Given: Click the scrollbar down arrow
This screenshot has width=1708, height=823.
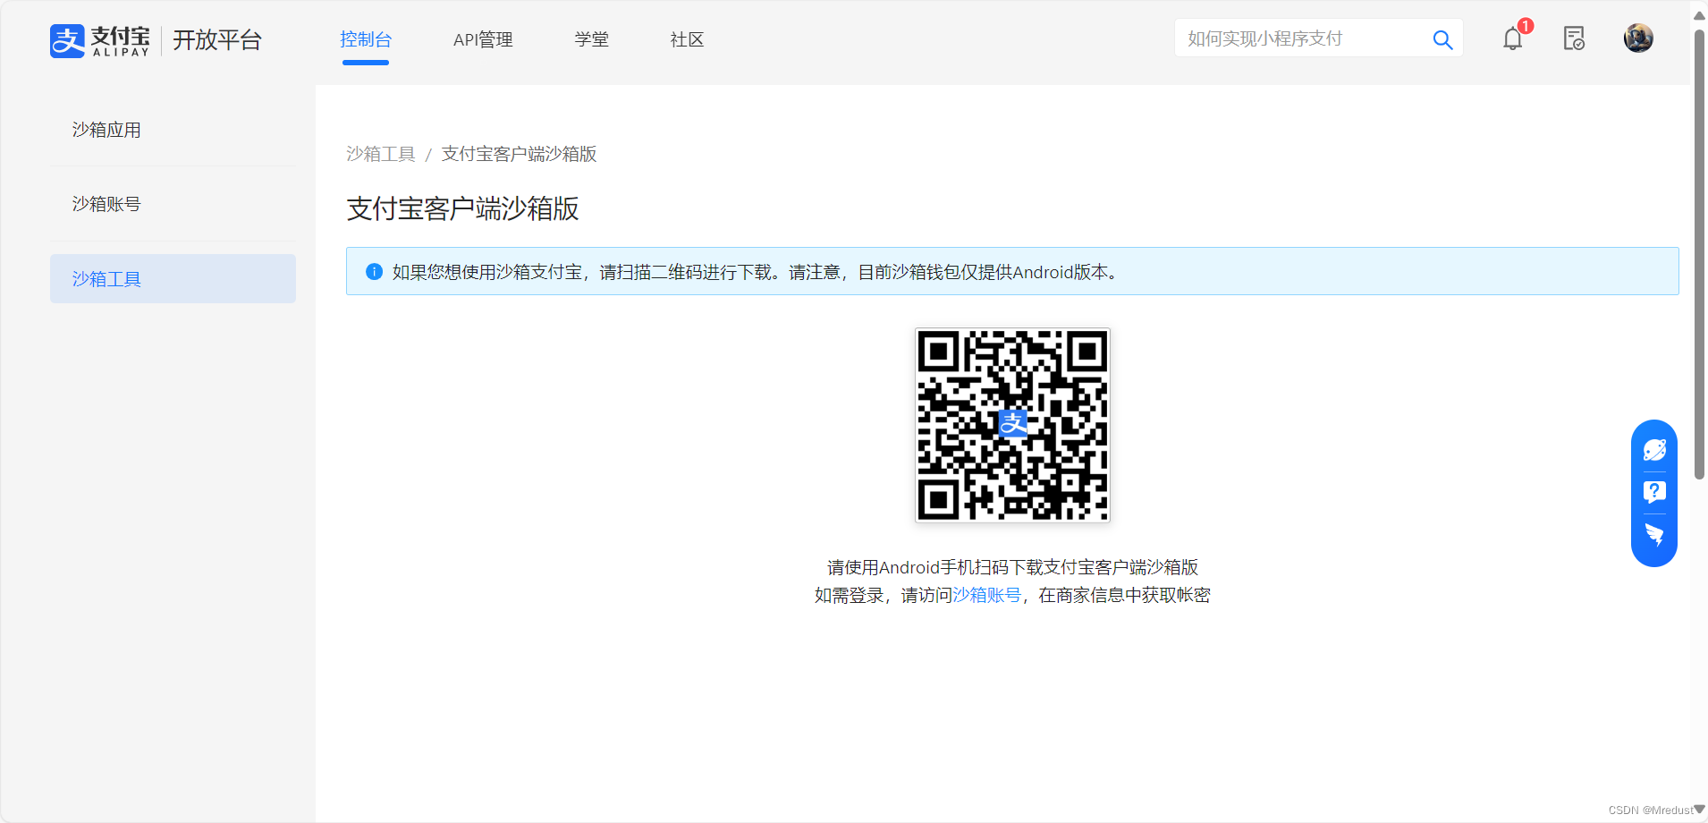Looking at the screenshot, I should pyautogui.click(x=1699, y=809).
